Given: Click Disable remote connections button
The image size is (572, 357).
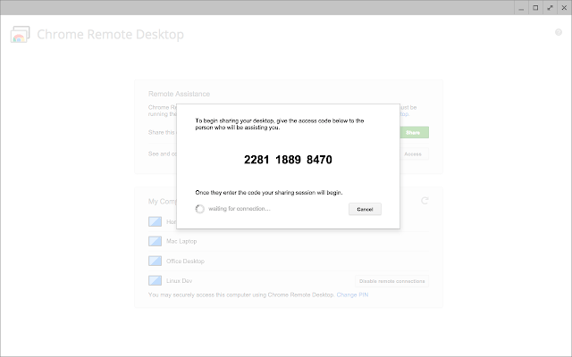Looking at the screenshot, I should (392, 280).
